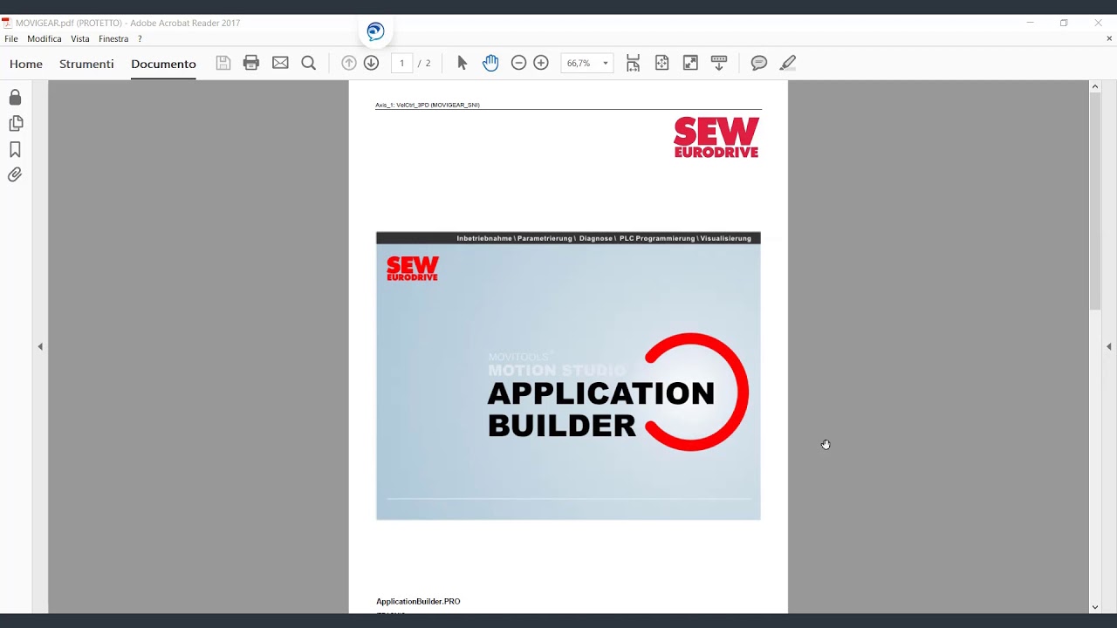
Task: Click the Application Builder splash image
Action: point(568,376)
